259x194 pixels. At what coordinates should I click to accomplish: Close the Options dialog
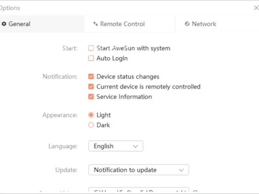[x=256, y=8]
